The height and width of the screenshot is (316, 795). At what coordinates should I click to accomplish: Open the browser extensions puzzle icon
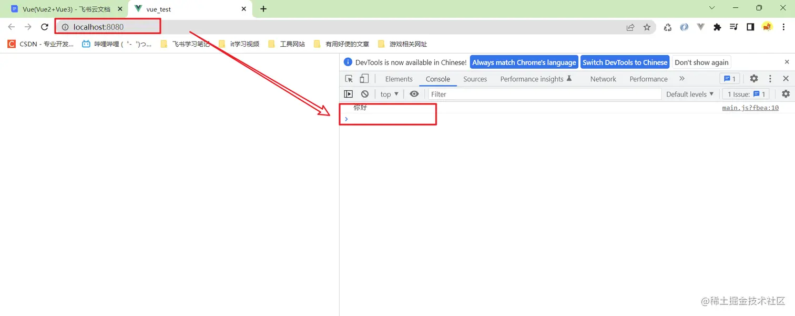coord(717,27)
